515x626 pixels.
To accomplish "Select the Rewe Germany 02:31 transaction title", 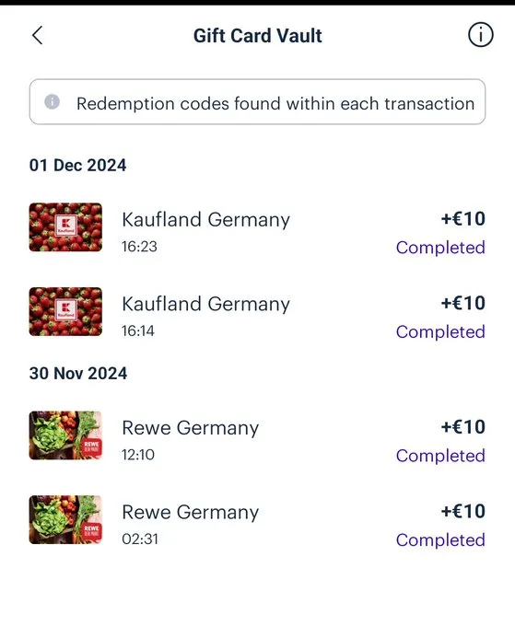I will 190,512.
